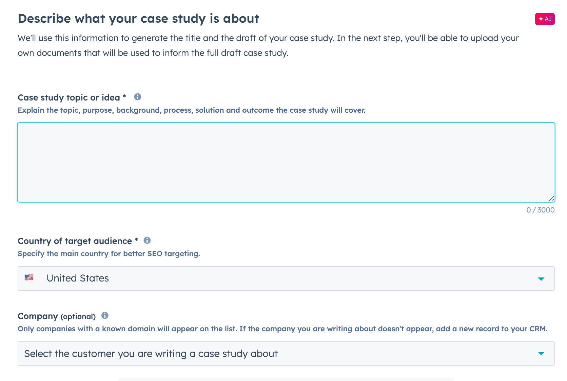Click the AI button to generate content
Image resolution: width=567 pixels, height=381 pixels.
[545, 19]
